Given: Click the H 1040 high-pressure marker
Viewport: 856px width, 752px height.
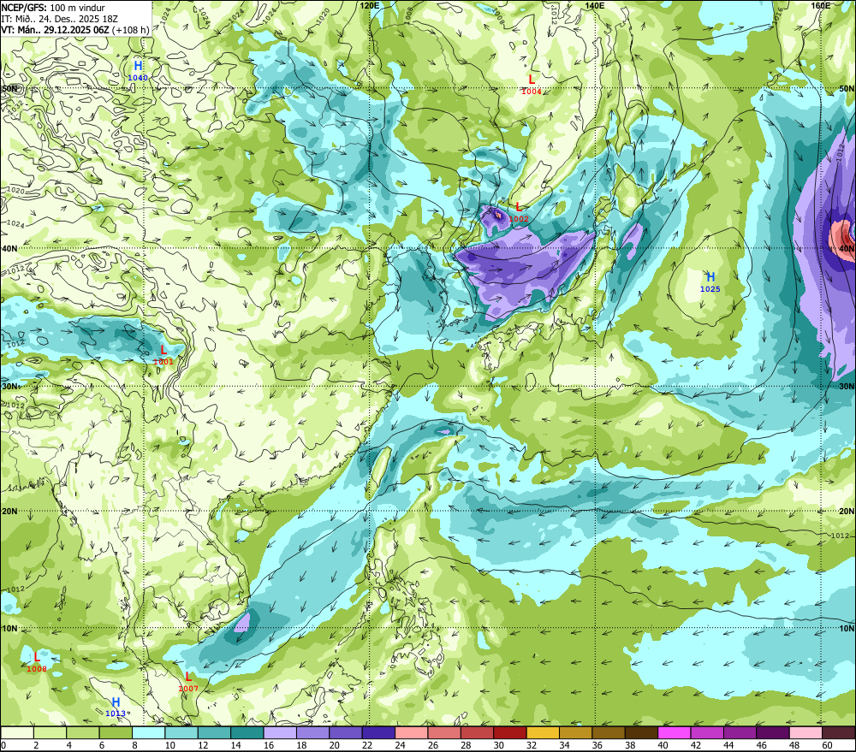Looking at the screenshot, I should coord(138,71).
